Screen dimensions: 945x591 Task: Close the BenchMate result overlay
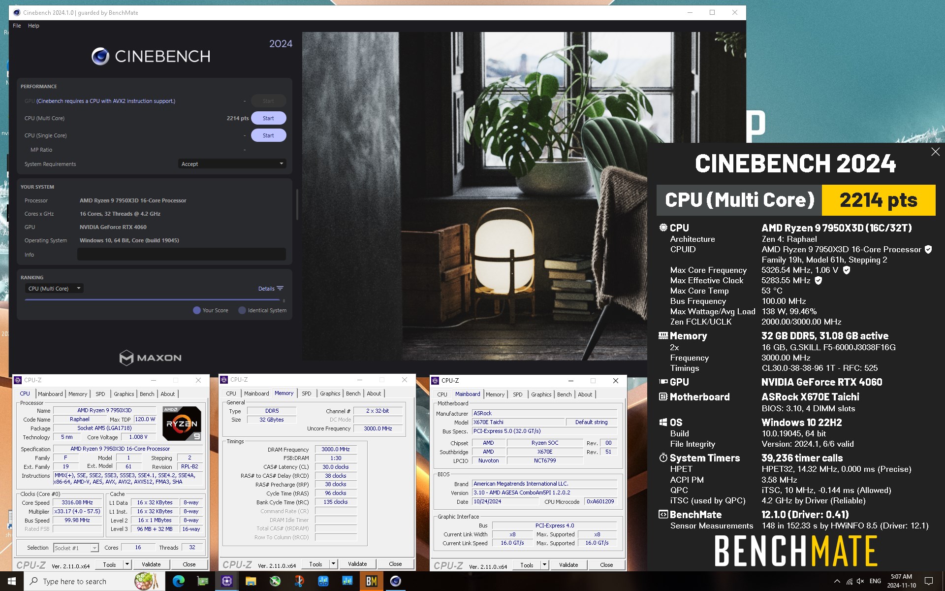coord(935,152)
